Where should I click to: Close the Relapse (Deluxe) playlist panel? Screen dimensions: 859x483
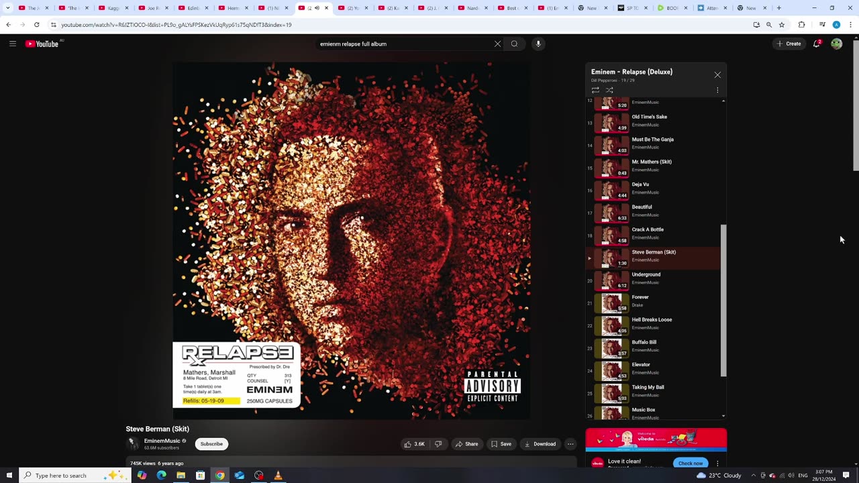(x=717, y=74)
